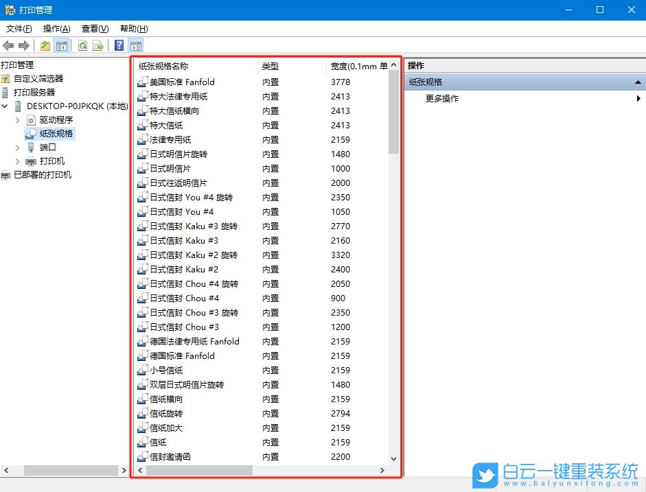
Task: Toggle the show/hide action pane icon
Action: [135, 45]
